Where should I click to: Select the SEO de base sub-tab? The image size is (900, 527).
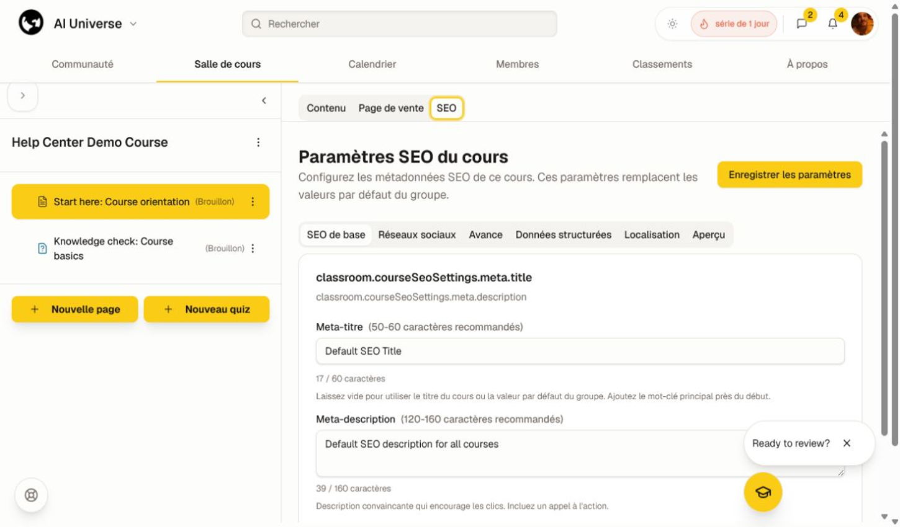tap(336, 234)
